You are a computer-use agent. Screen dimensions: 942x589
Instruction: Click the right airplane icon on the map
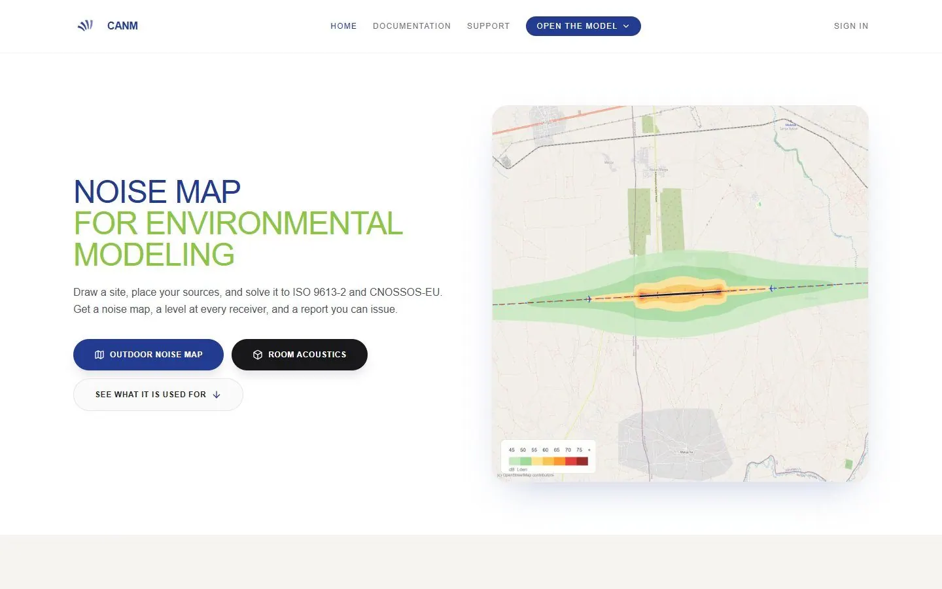773,288
